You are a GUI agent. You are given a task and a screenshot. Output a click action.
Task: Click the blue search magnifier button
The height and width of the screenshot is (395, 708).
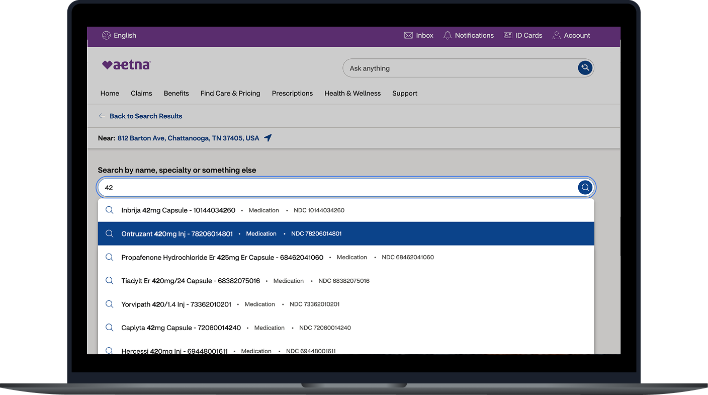(585, 188)
